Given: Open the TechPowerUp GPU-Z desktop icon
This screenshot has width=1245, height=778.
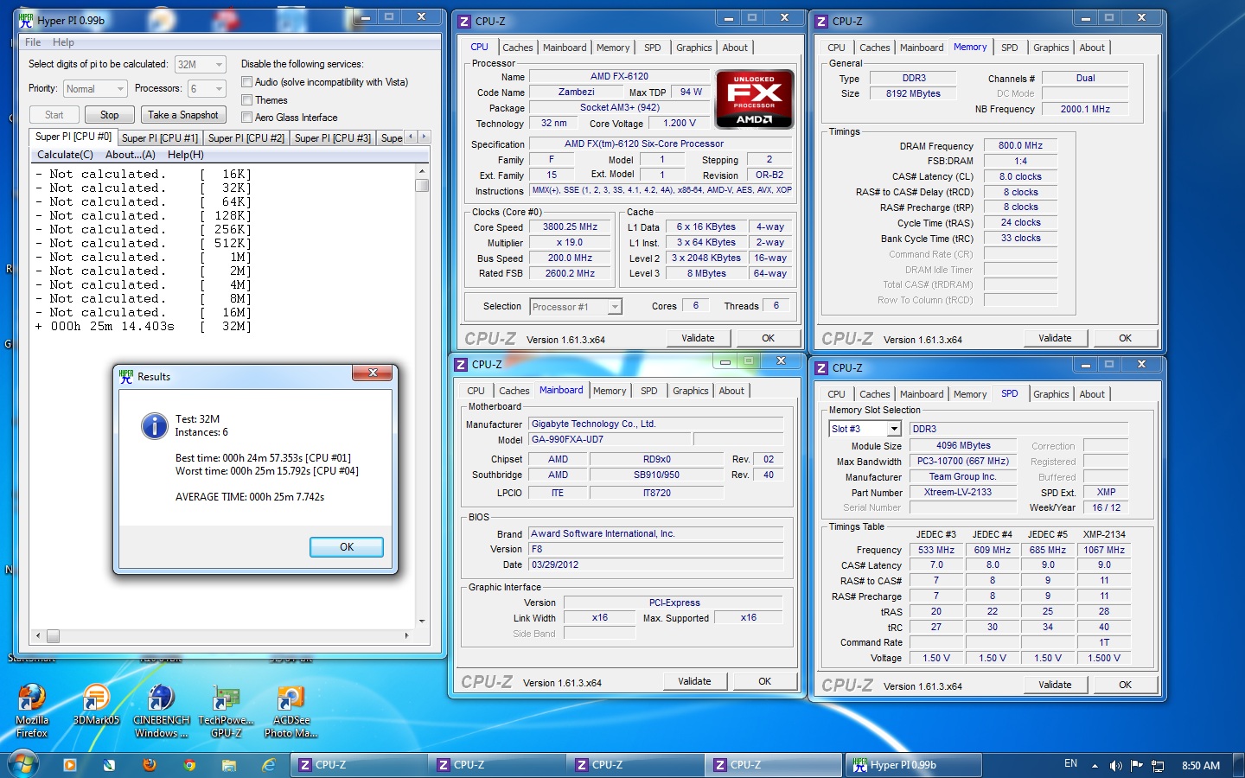Looking at the screenshot, I should pos(226,698).
